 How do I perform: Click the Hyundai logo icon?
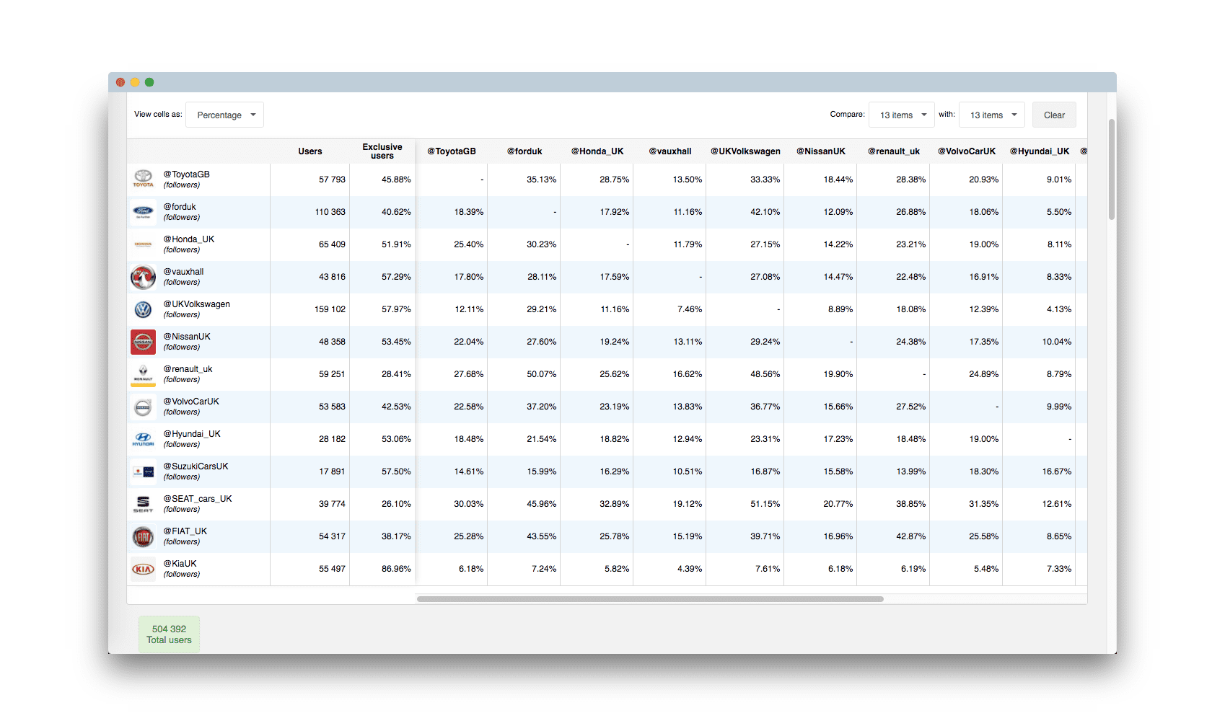point(143,439)
